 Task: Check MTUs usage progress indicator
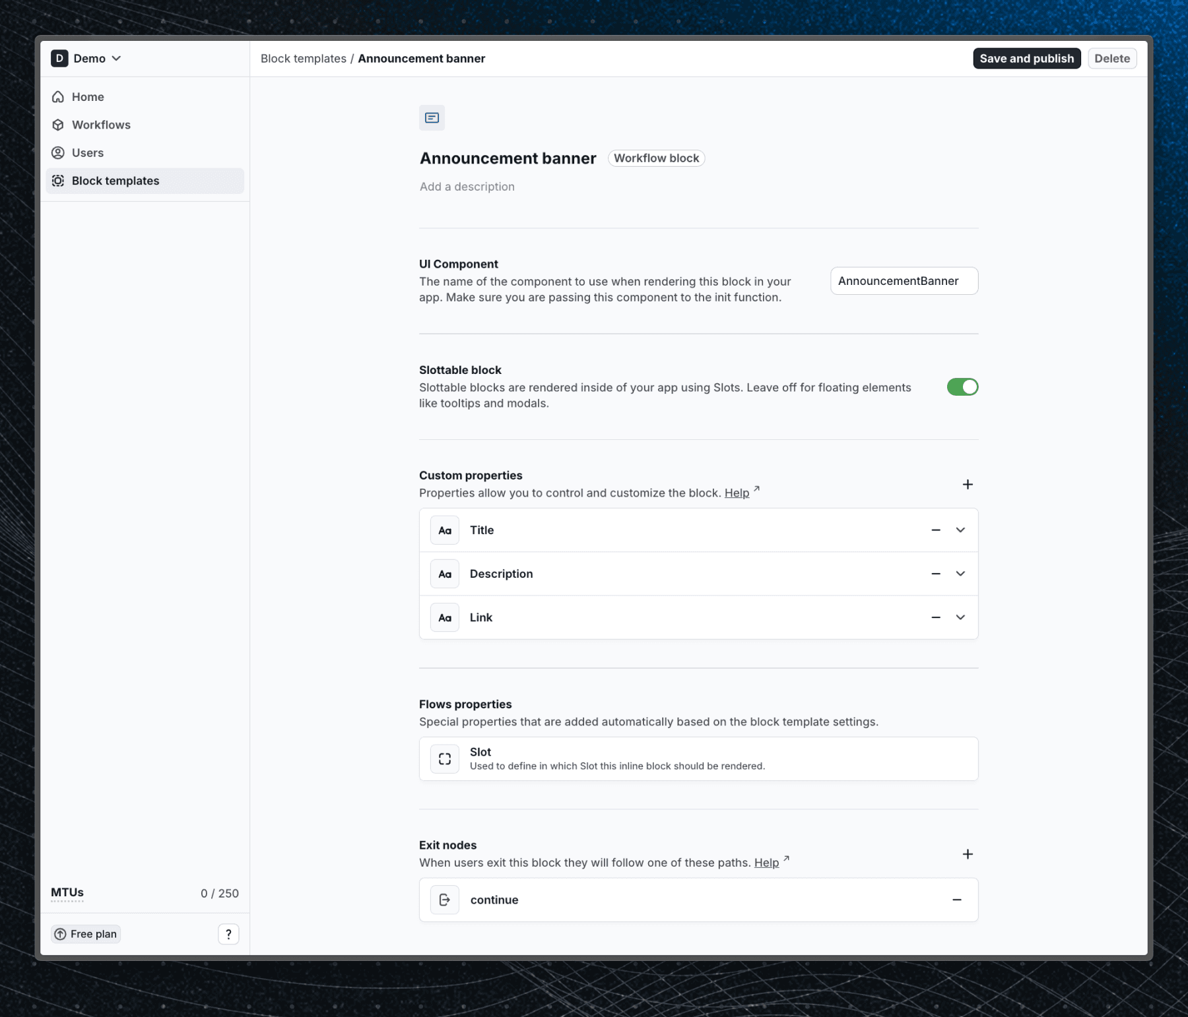pyautogui.click(x=67, y=893)
